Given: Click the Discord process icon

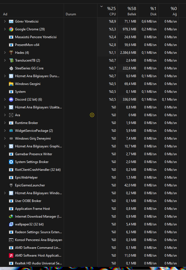Looking at the screenshot, I should pyautogui.click(x=11, y=99).
